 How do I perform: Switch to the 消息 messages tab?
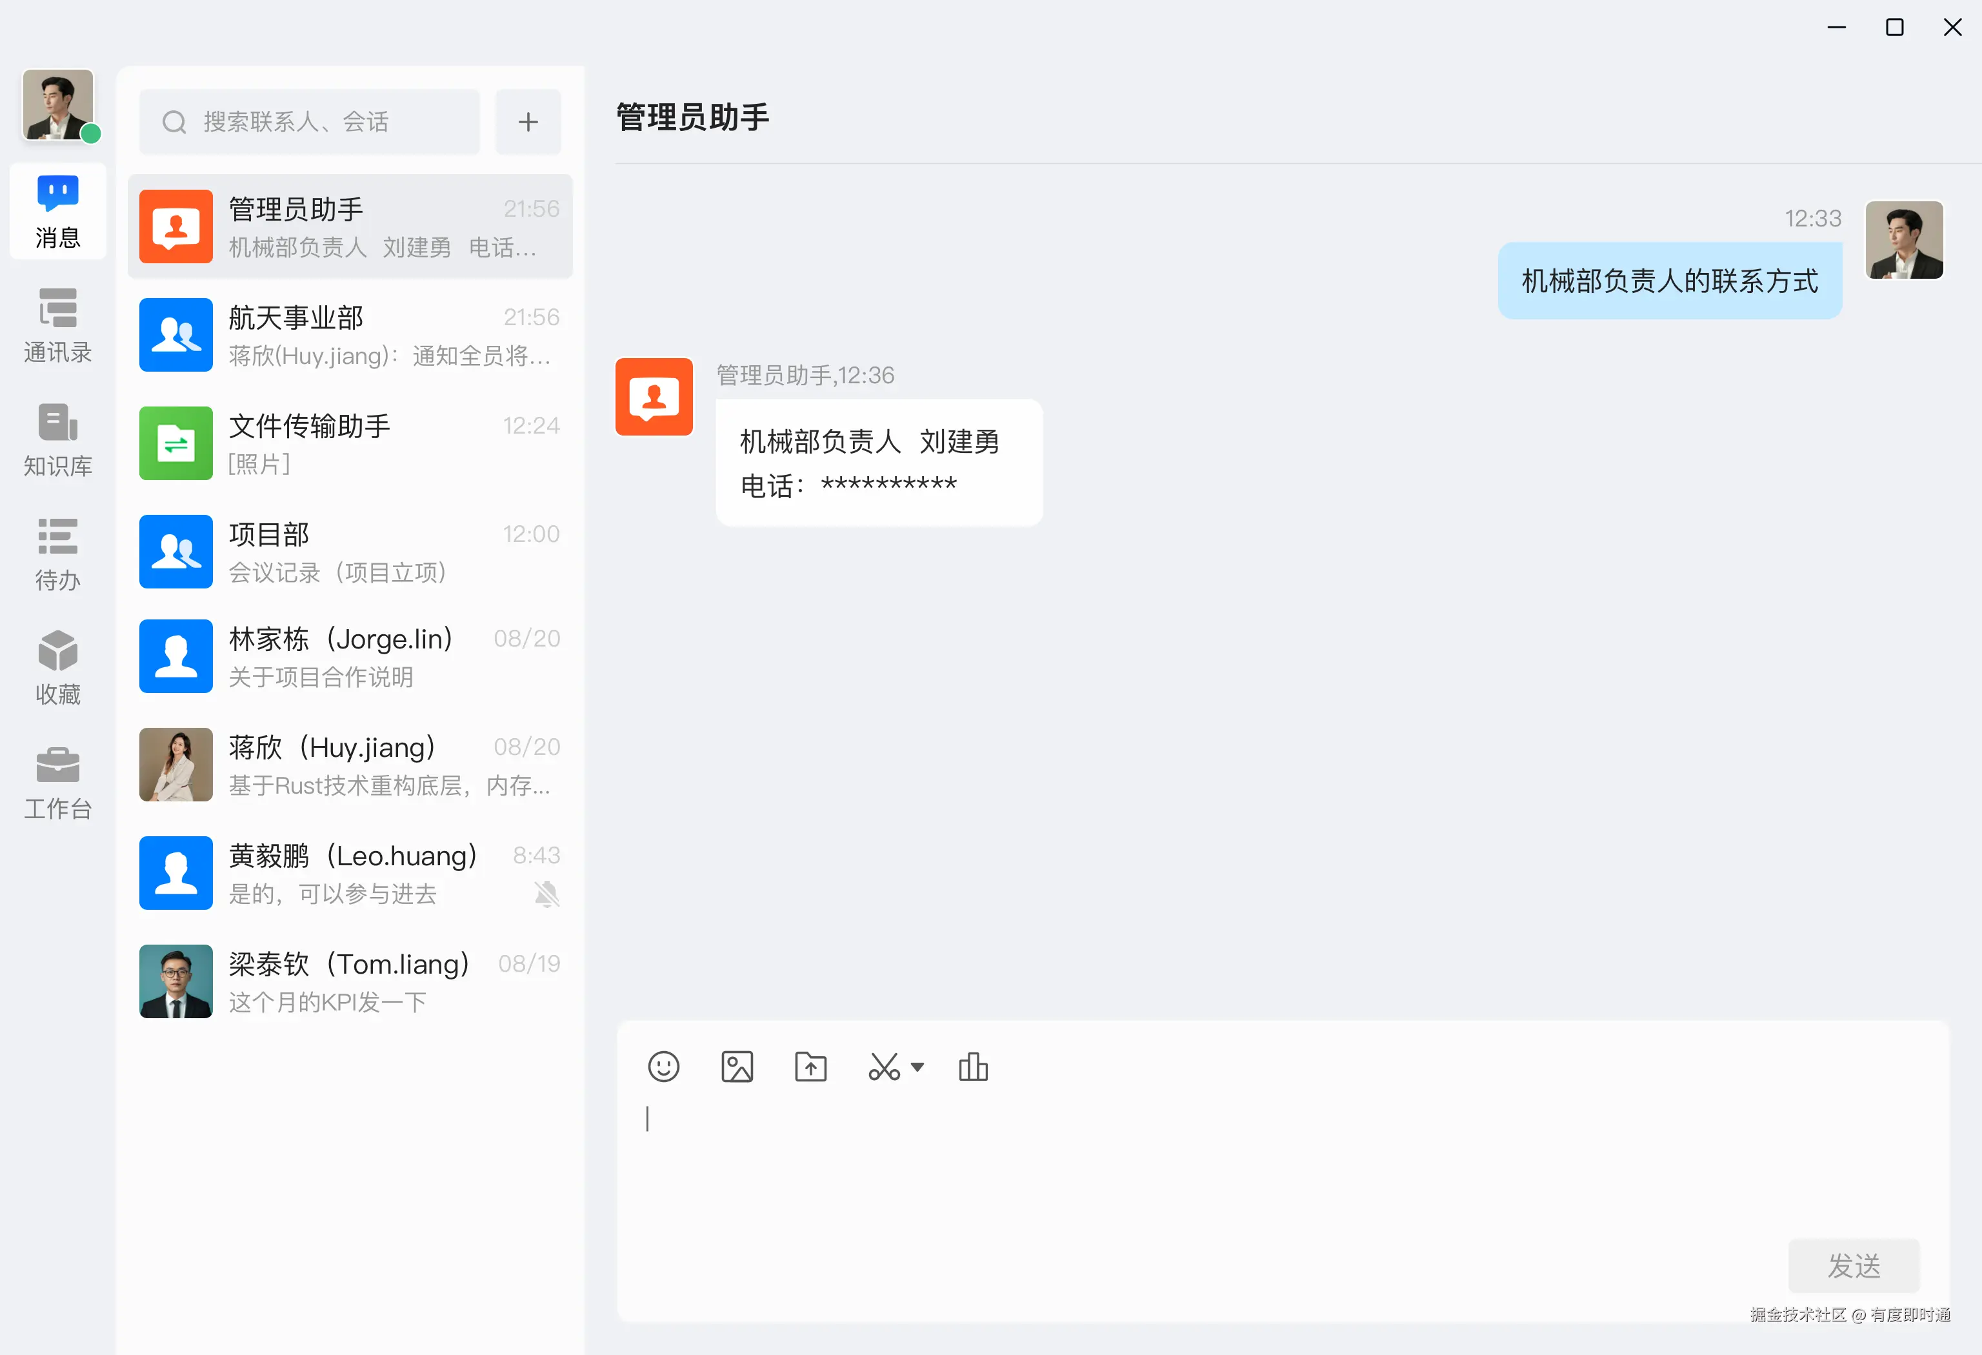[57, 212]
